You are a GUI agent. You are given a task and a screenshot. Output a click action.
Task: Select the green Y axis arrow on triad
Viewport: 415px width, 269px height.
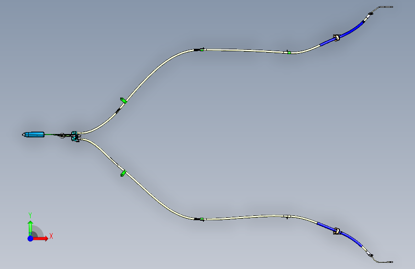[x=30, y=228]
